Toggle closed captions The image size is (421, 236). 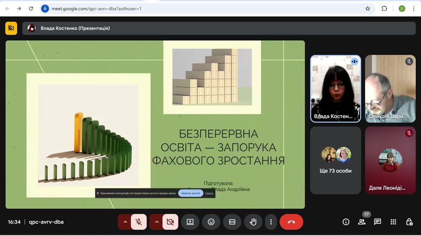pyautogui.click(x=232, y=222)
